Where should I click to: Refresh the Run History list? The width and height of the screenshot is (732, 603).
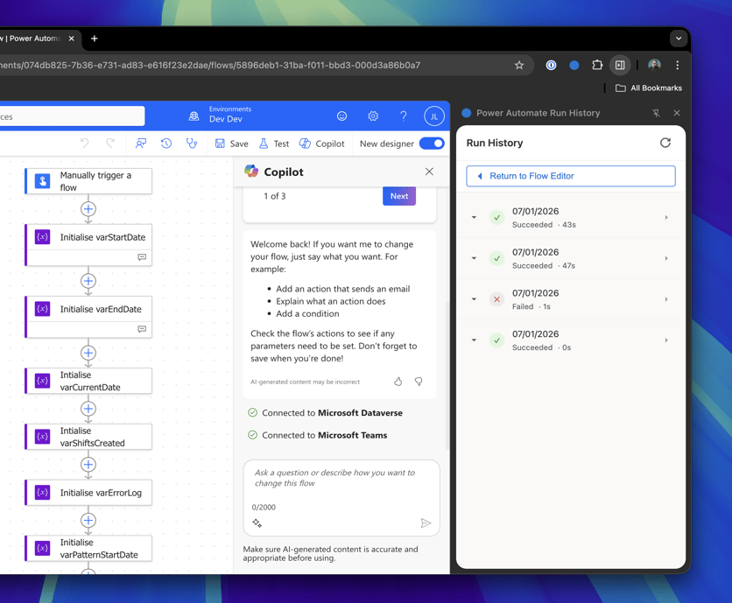[665, 143]
